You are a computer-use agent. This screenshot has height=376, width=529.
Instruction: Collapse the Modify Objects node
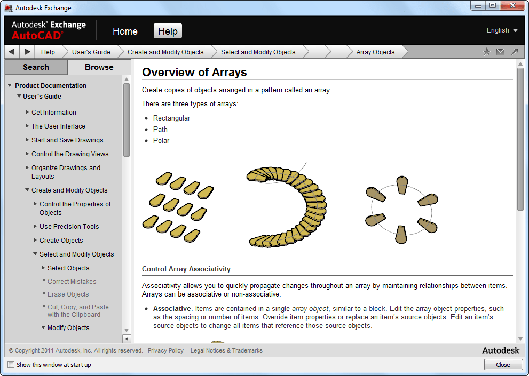[x=43, y=327]
